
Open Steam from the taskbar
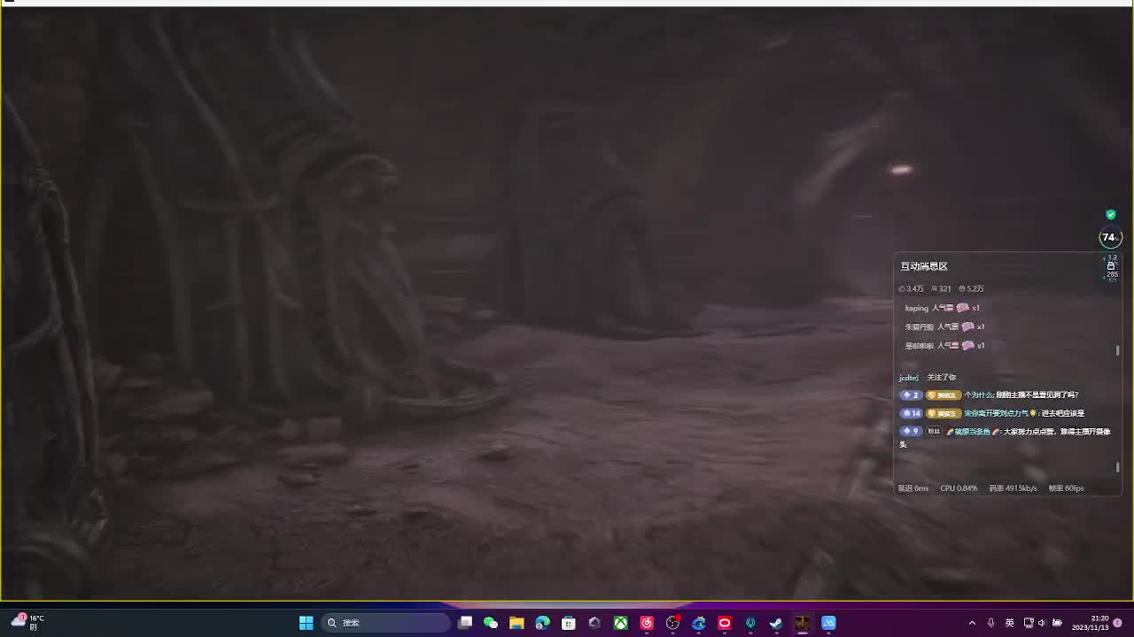pyautogui.click(x=776, y=623)
